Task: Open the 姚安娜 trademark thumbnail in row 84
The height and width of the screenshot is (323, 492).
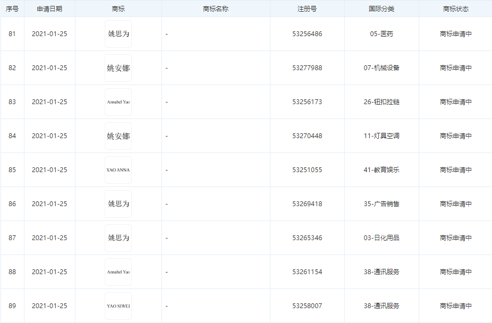Action: [x=118, y=136]
